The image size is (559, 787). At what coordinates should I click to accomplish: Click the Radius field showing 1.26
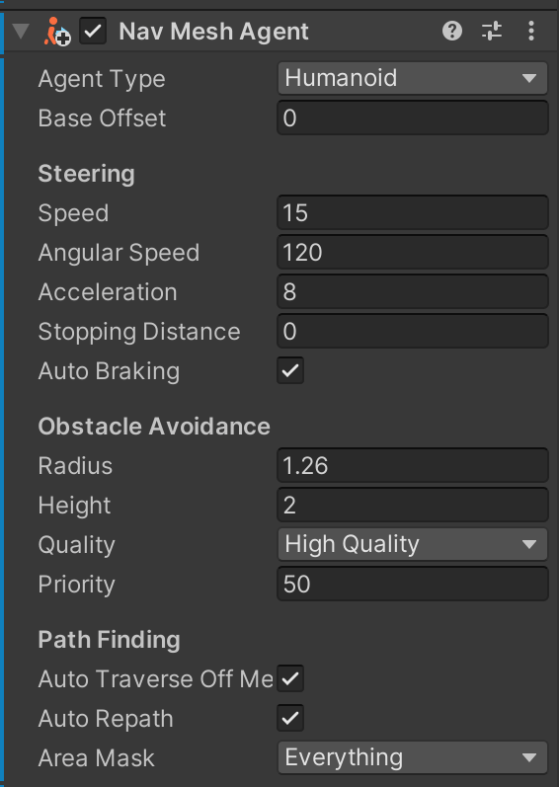pyautogui.click(x=413, y=465)
